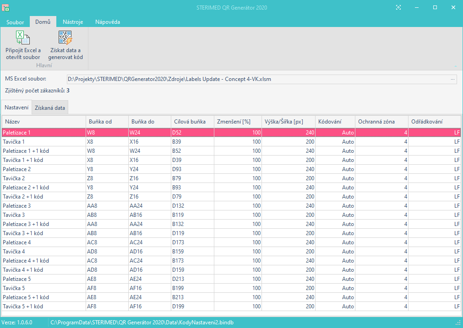The height and width of the screenshot is (328, 463).
Task: Click the QR code generate data icon
Action: click(65, 38)
